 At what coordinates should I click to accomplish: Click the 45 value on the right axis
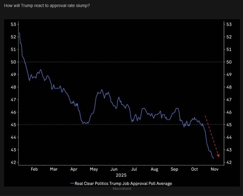click(x=229, y=125)
